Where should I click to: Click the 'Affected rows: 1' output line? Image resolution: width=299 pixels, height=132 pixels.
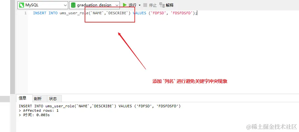tap(39, 110)
